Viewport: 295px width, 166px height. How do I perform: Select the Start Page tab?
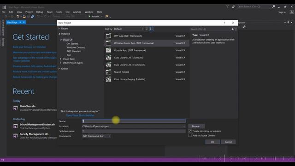pyautogui.click(x=12, y=23)
